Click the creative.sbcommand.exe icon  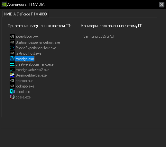coord(12,64)
